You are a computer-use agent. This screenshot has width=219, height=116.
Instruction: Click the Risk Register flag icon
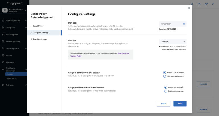pos(3,34)
